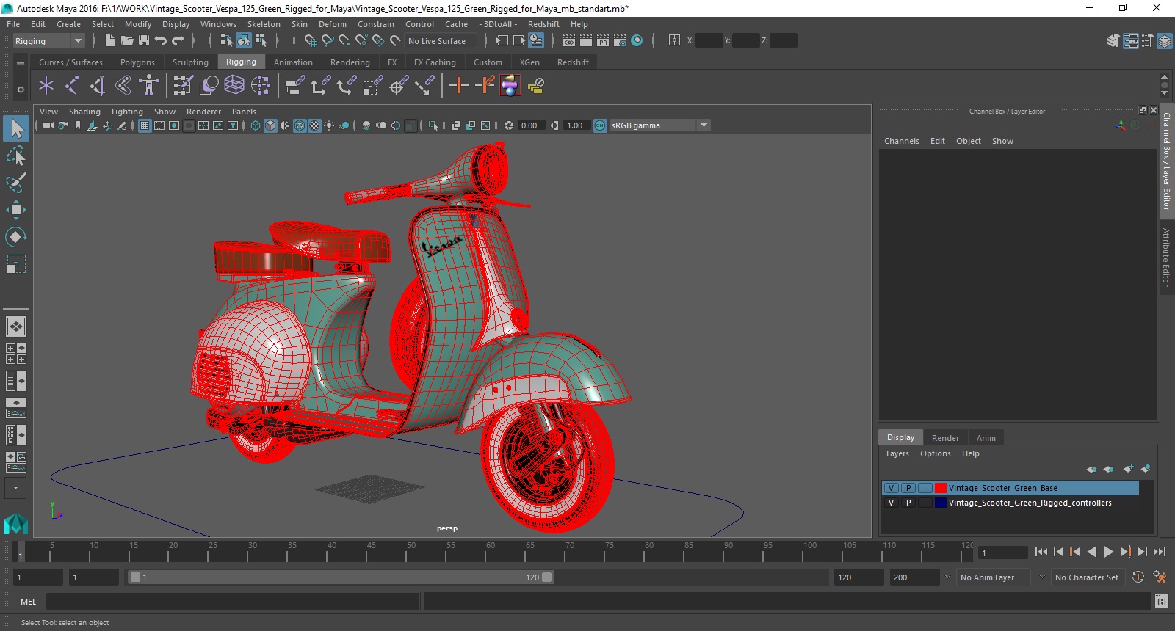Viewport: 1175px width, 631px height.
Task: Activate the Move tool
Action: [16, 210]
